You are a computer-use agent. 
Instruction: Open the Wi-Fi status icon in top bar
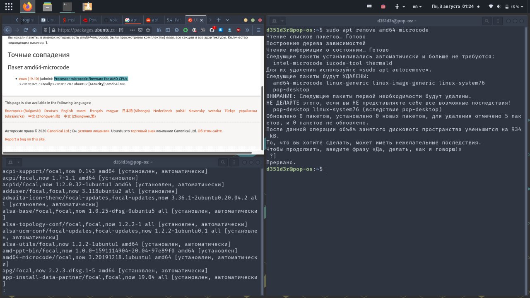point(491,7)
